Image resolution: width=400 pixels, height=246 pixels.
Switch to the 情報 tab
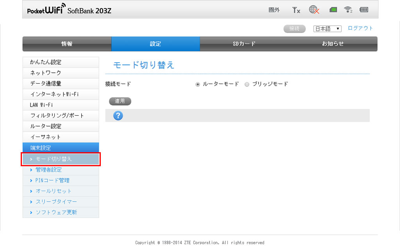click(x=67, y=44)
